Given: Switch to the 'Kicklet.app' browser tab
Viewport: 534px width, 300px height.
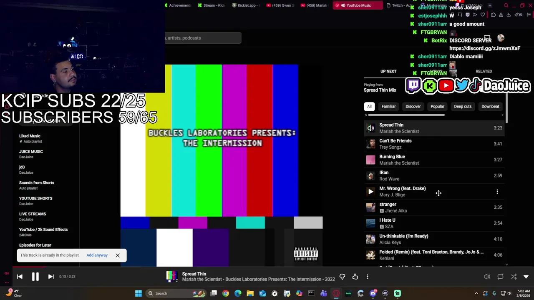Looking at the screenshot, I should (x=246, y=5).
